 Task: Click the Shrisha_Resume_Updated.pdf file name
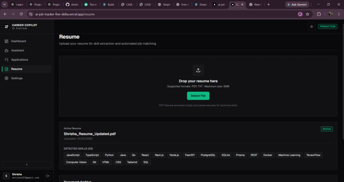point(90,134)
